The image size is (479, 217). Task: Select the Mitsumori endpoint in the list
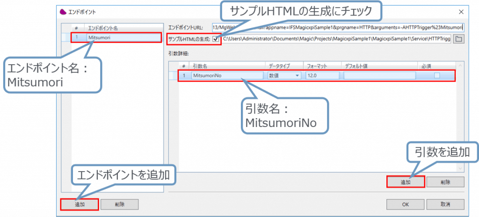point(117,37)
